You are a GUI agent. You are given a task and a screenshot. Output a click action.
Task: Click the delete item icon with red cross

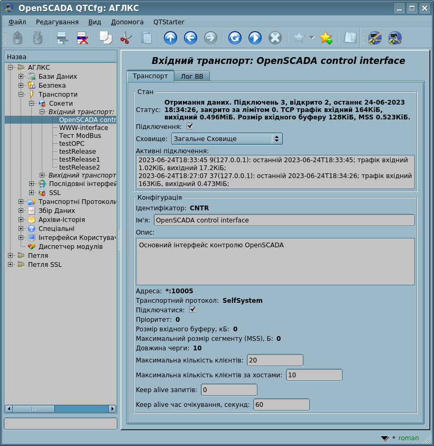(82, 38)
